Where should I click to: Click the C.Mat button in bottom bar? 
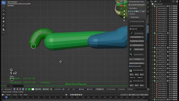click(x=38, y=89)
